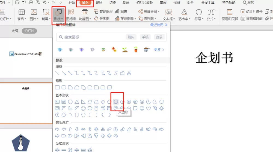This screenshot has height=152, width=273.
Task: Select the sun shape
Action: click(x=161, y=108)
